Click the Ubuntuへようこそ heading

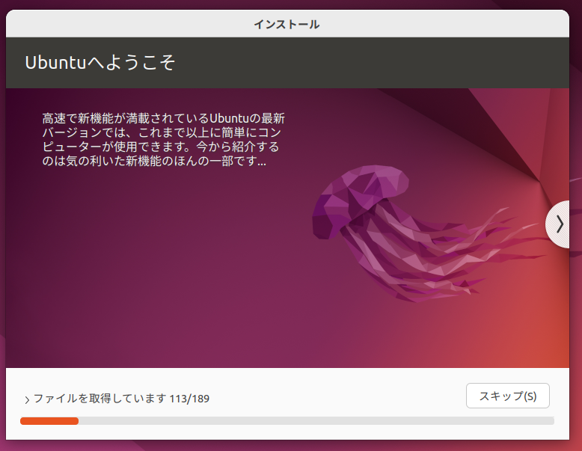point(100,62)
